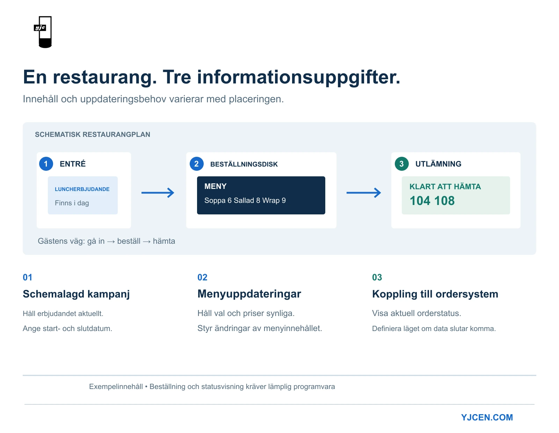Select the number 3 Utlämning badge
This screenshot has width=559, height=433.
(401, 164)
